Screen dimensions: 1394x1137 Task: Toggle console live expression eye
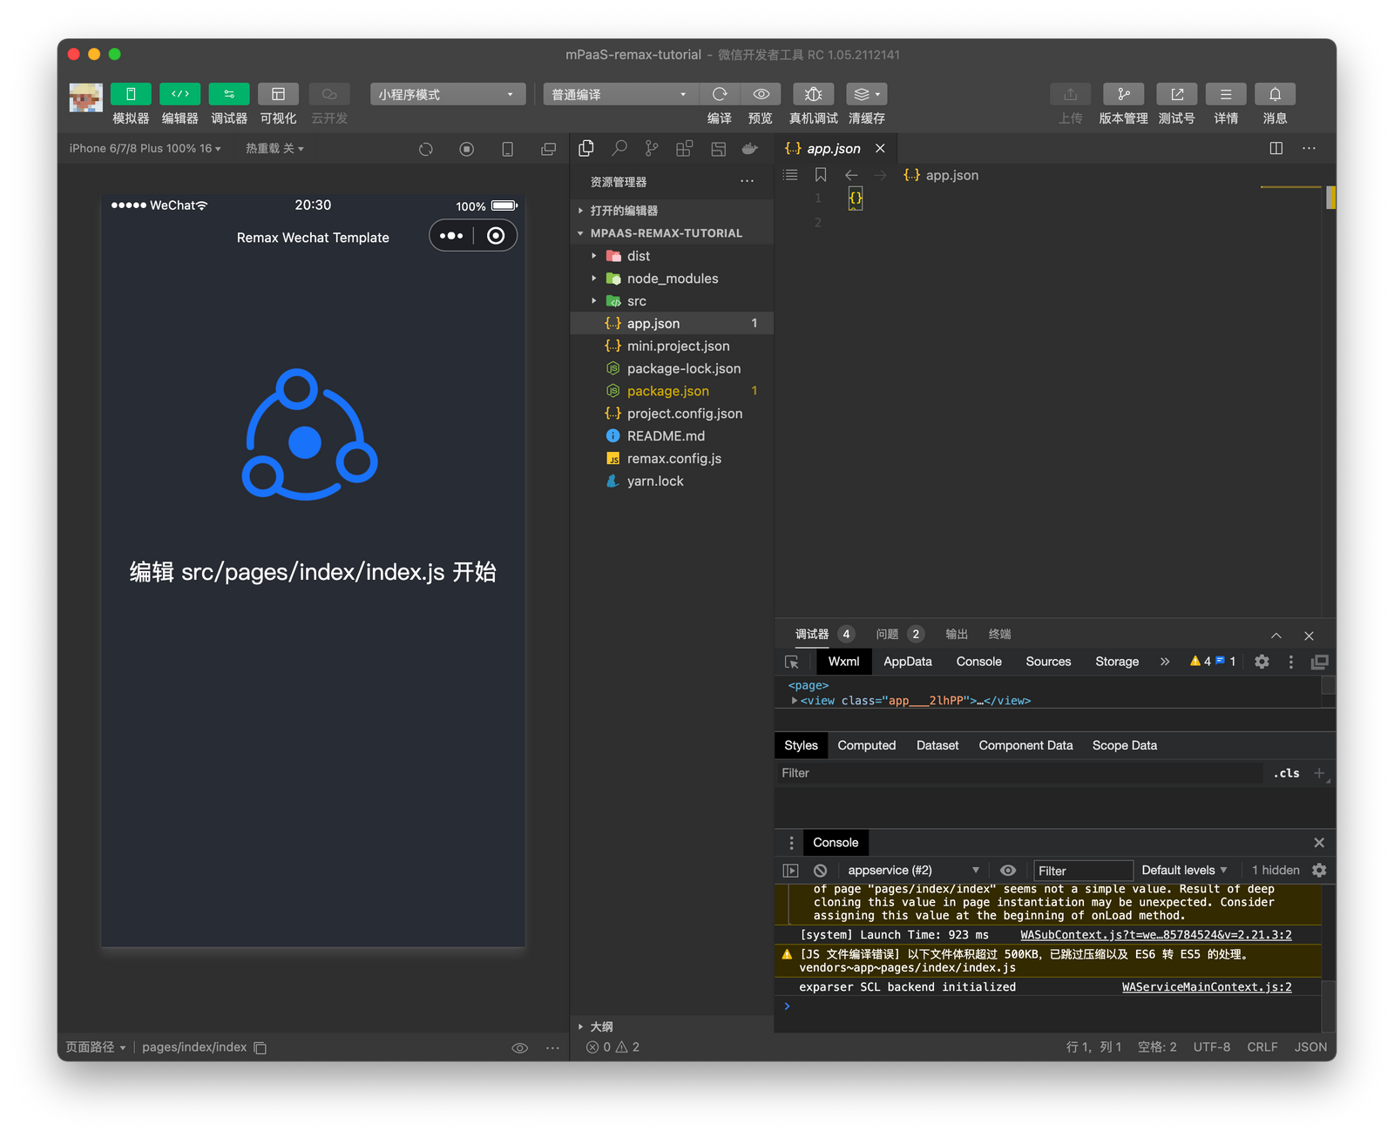(x=1008, y=871)
